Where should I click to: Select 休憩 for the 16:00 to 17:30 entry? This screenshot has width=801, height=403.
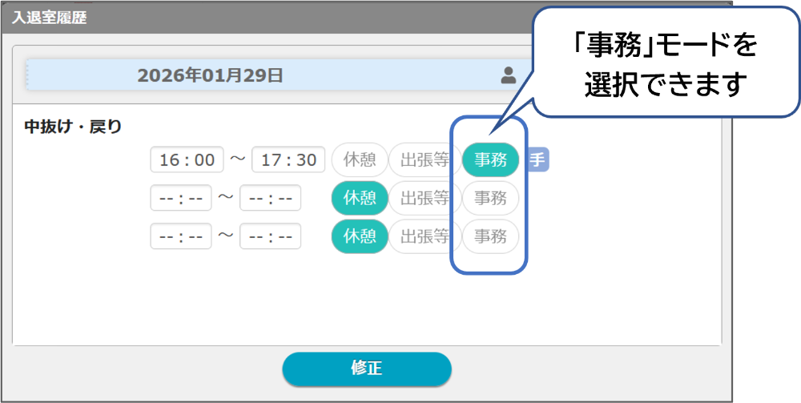tap(360, 159)
